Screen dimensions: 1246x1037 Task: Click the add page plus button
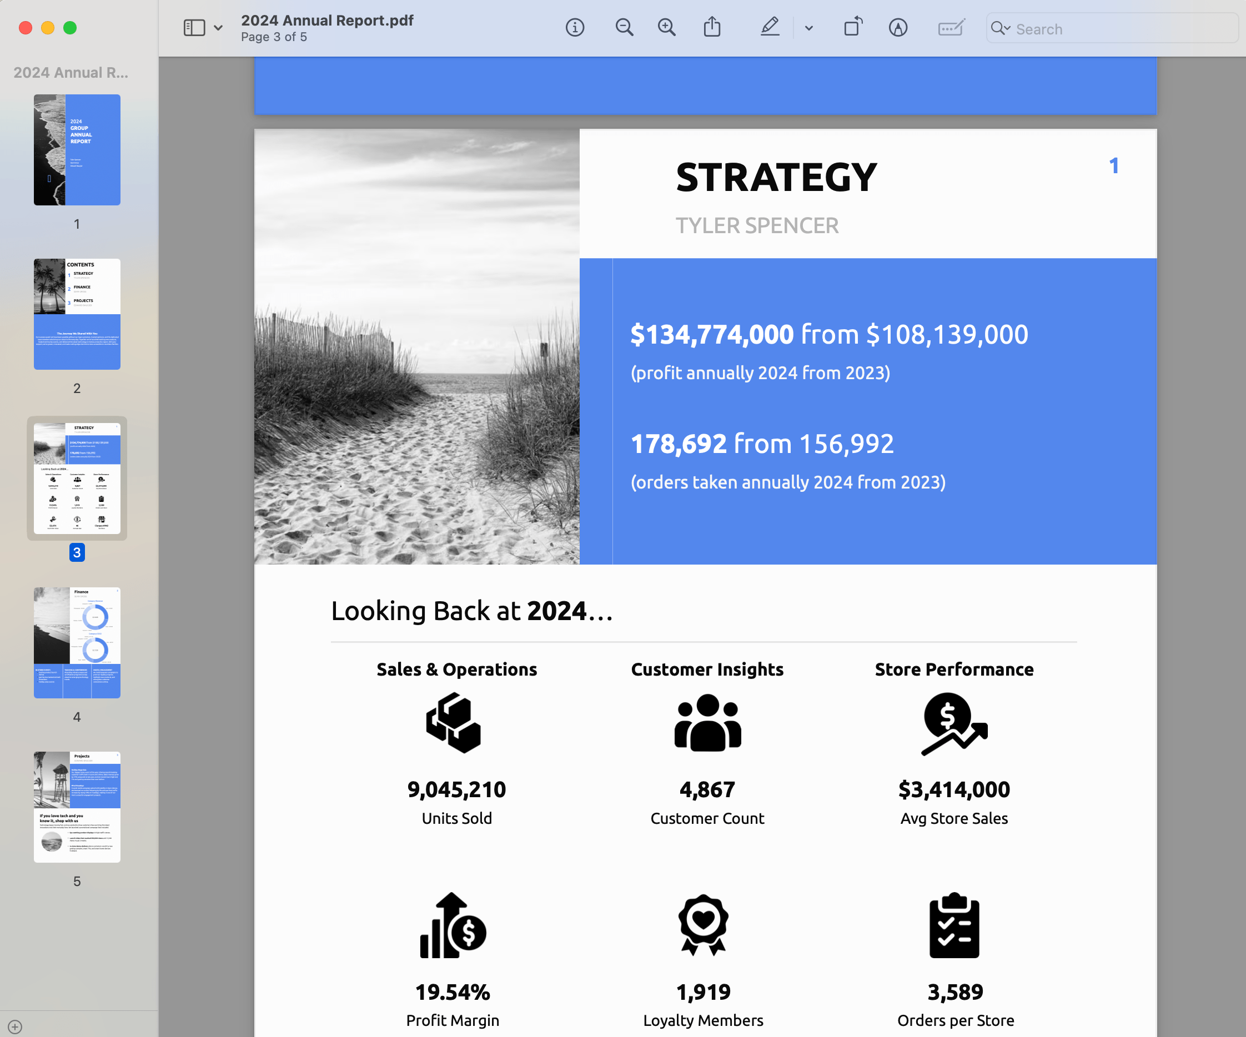click(16, 1026)
